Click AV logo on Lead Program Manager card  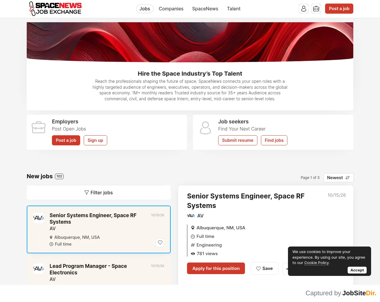(x=39, y=269)
